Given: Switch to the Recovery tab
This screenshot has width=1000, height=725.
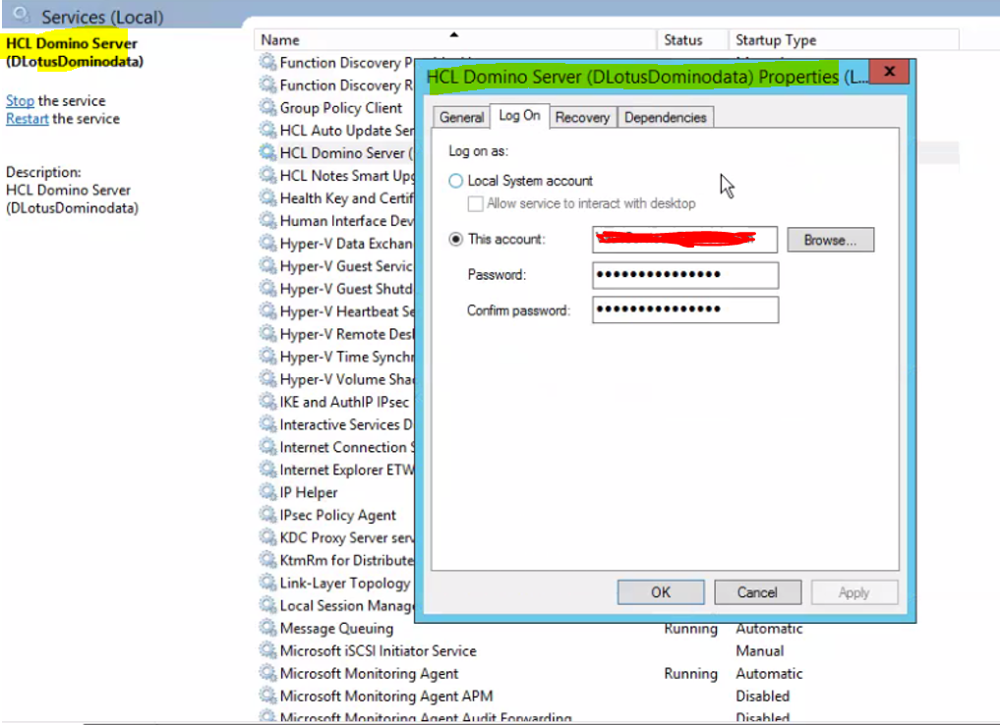Looking at the screenshot, I should tap(582, 116).
